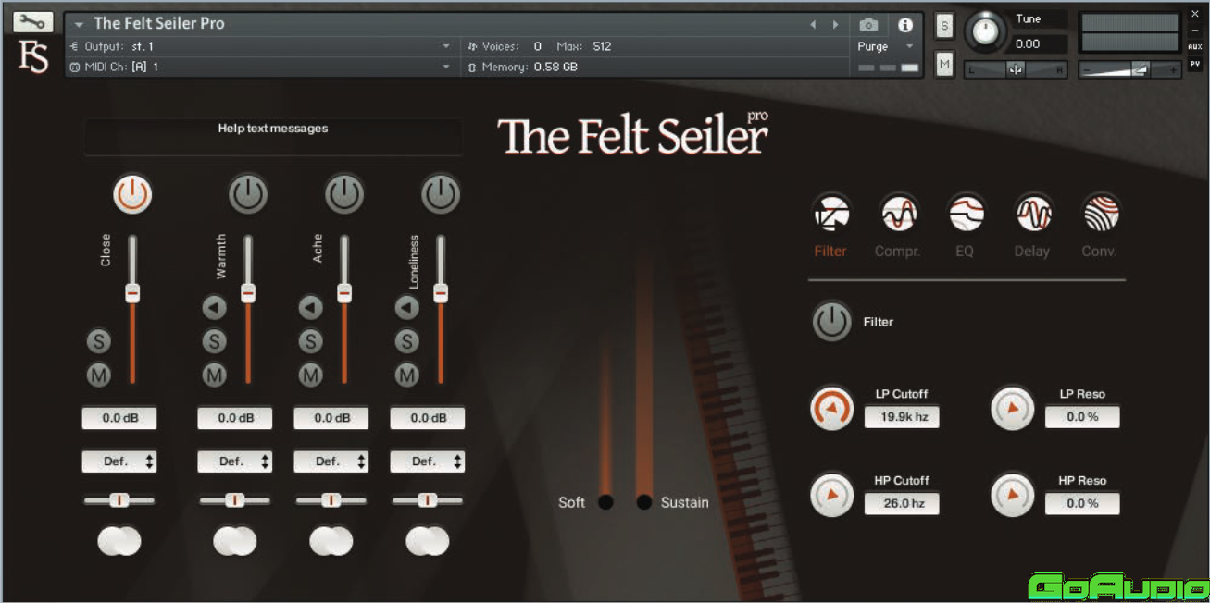The image size is (1210, 603).
Task: Click the Loneliness mic volume fader handle
Action: [441, 293]
